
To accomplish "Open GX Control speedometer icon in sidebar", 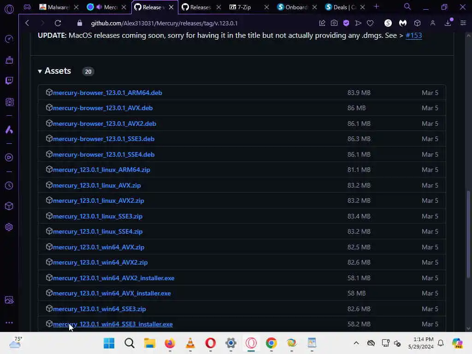I will pos(9,39).
